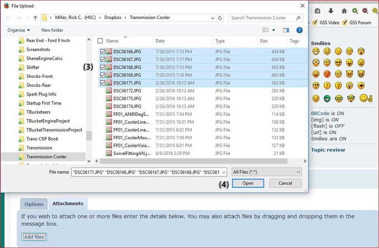This screenshot has width=379, height=248.
Task: Toggle the preview pane icon
Action: (286, 30)
